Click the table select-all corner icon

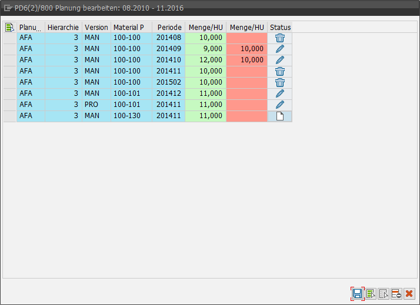pos(9,27)
